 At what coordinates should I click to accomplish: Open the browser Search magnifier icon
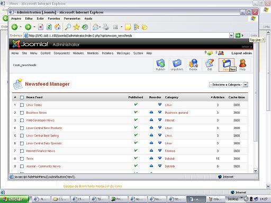68,27
